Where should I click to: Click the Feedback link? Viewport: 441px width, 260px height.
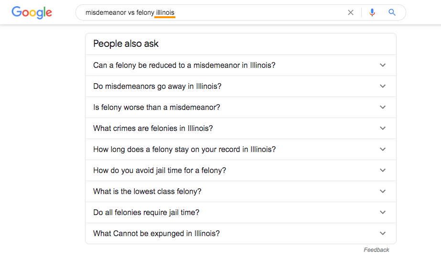coord(376,250)
